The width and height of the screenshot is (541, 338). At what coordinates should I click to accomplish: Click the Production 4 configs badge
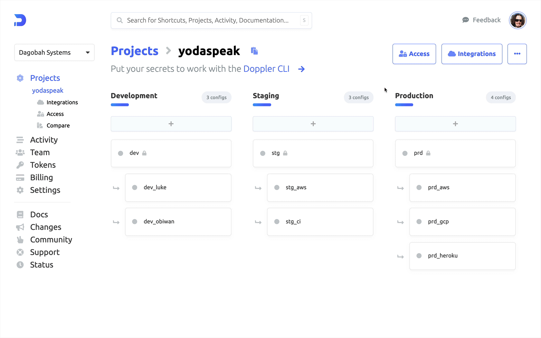pyautogui.click(x=501, y=98)
